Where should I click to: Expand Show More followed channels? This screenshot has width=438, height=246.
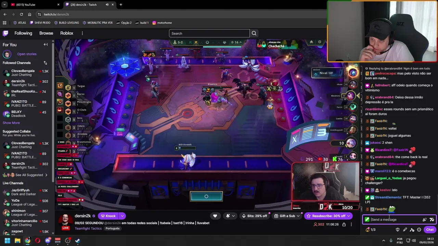point(11,123)
